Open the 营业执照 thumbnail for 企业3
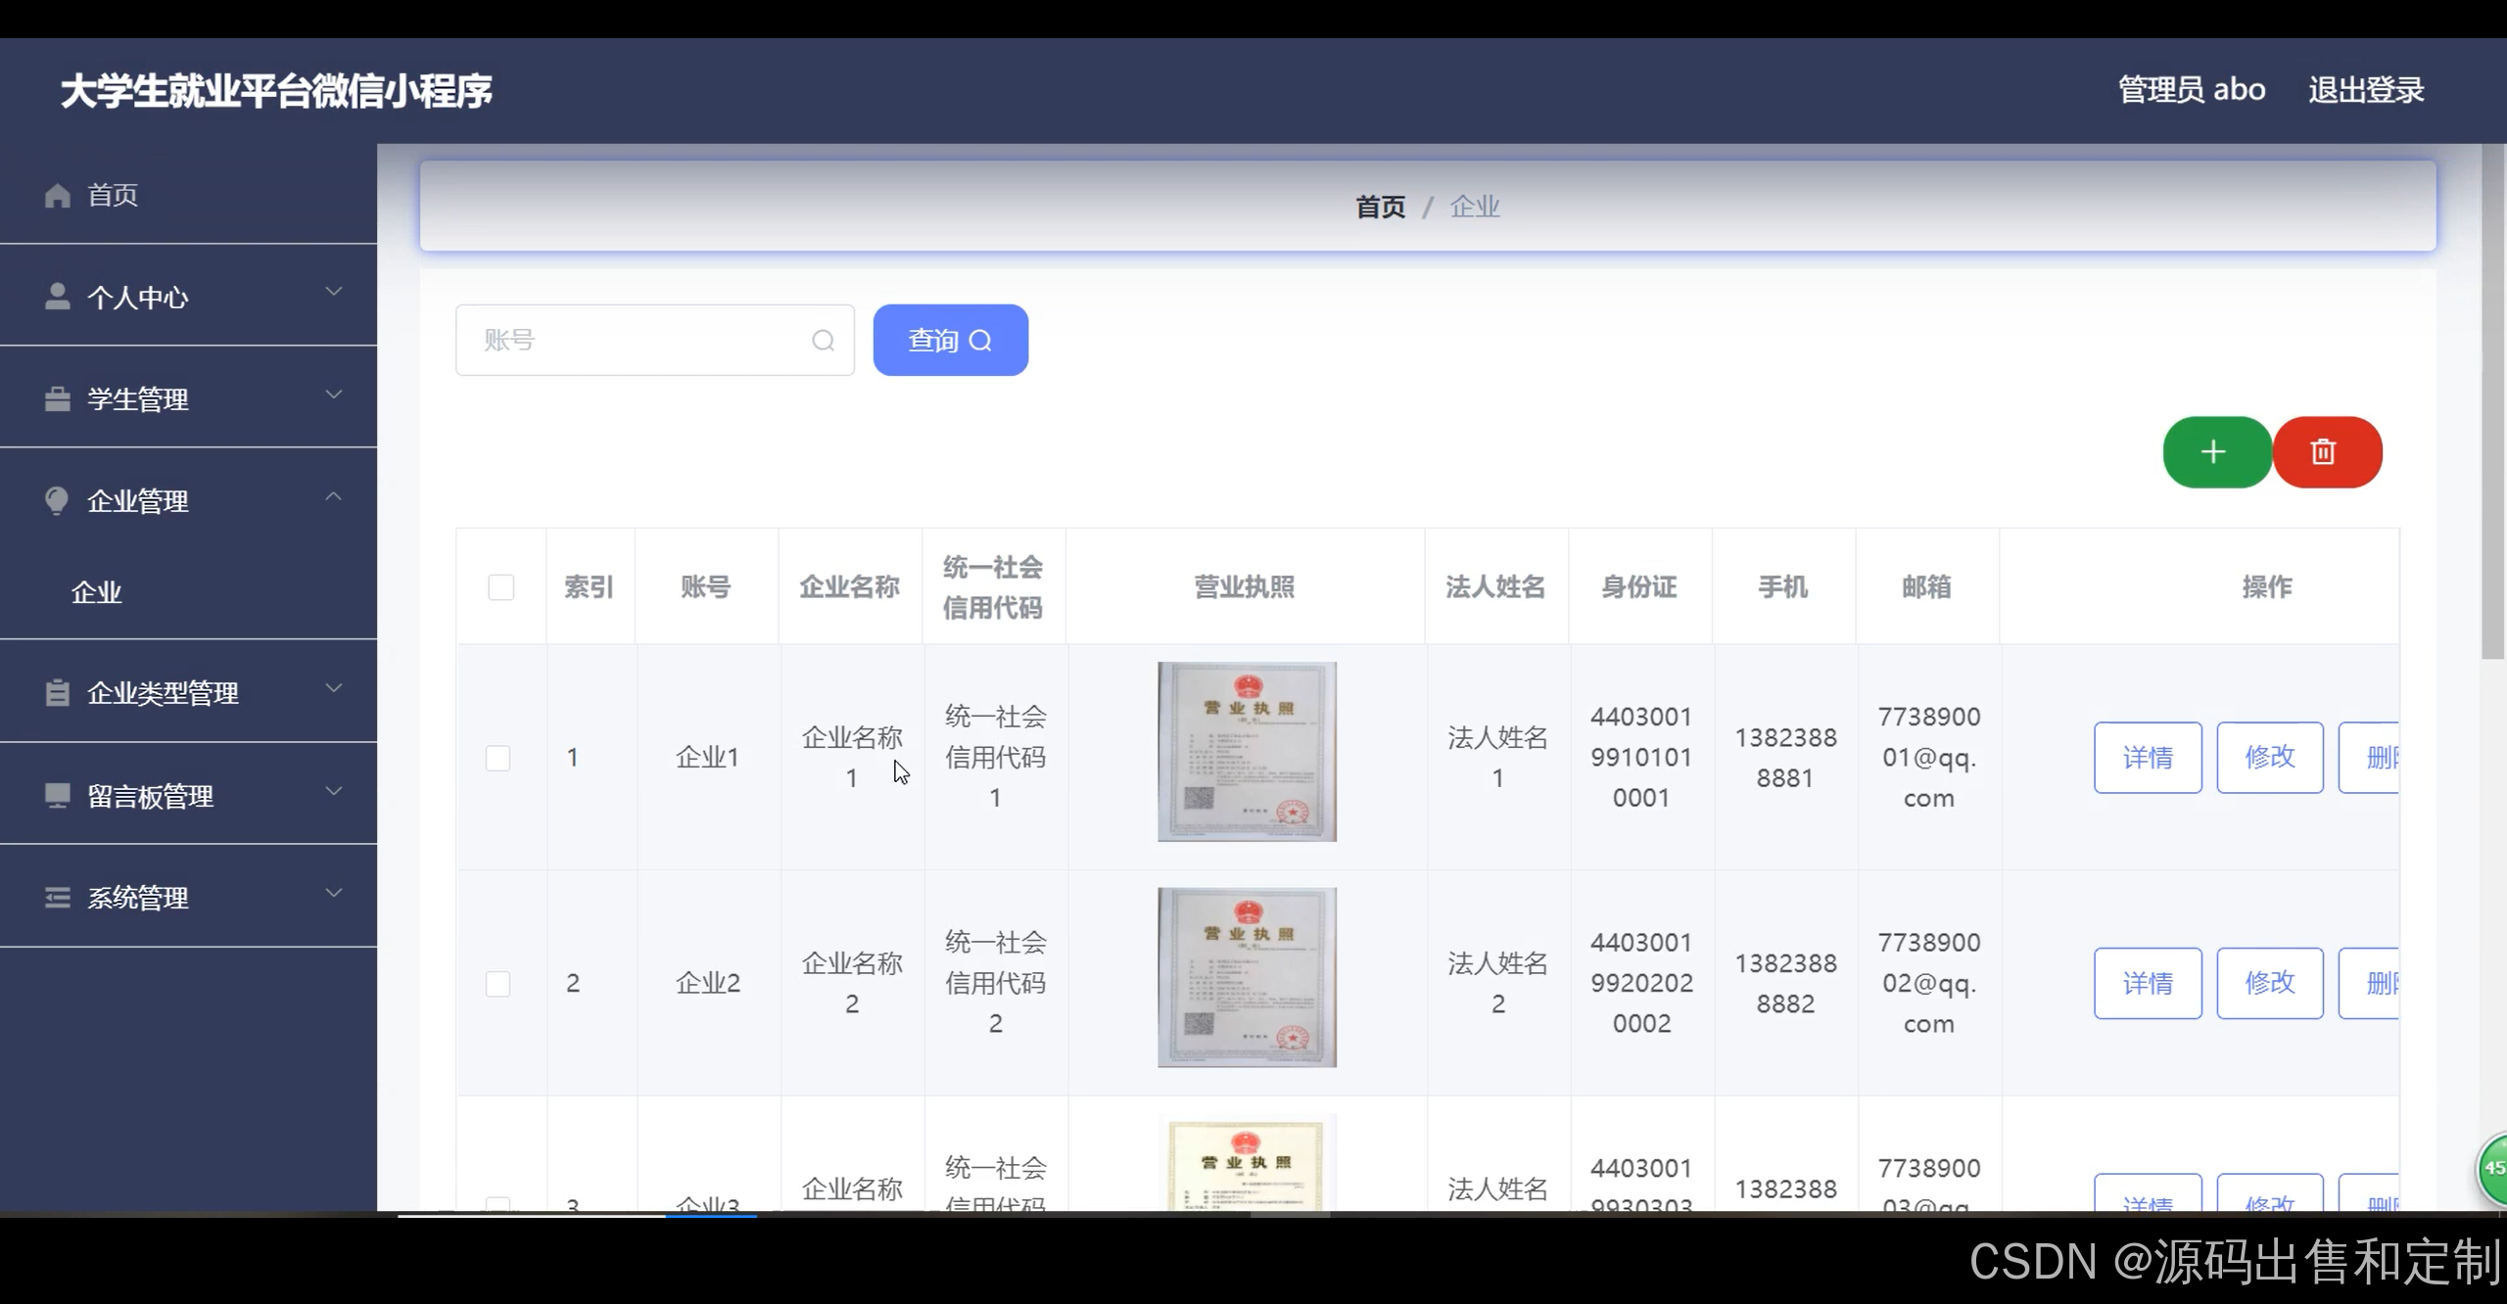This screenshot has width=2507, height=1304. pyautogui.click(x=1247, y=1163)
